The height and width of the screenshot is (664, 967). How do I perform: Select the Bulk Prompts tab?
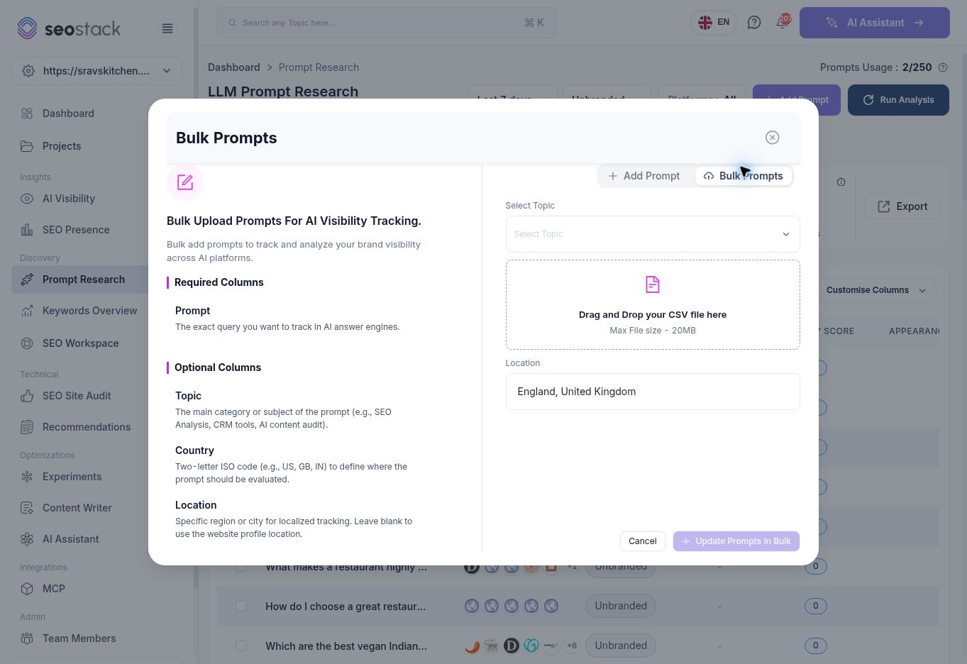pyautogui.click(x=744, y=176)
